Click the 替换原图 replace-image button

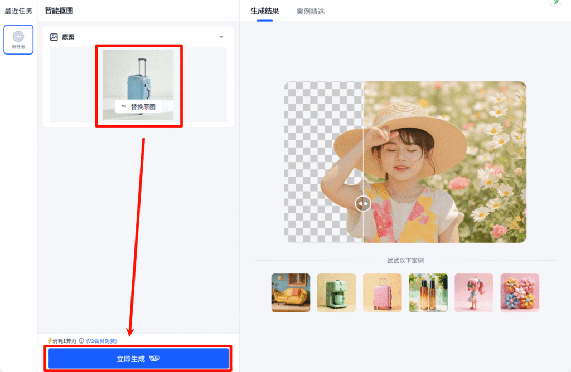(x=138, y=106)
